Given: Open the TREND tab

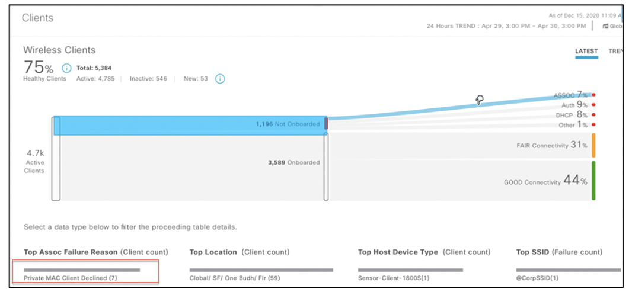Looking at the screenshot, I should pyautogui.click(x=615, y=52).
